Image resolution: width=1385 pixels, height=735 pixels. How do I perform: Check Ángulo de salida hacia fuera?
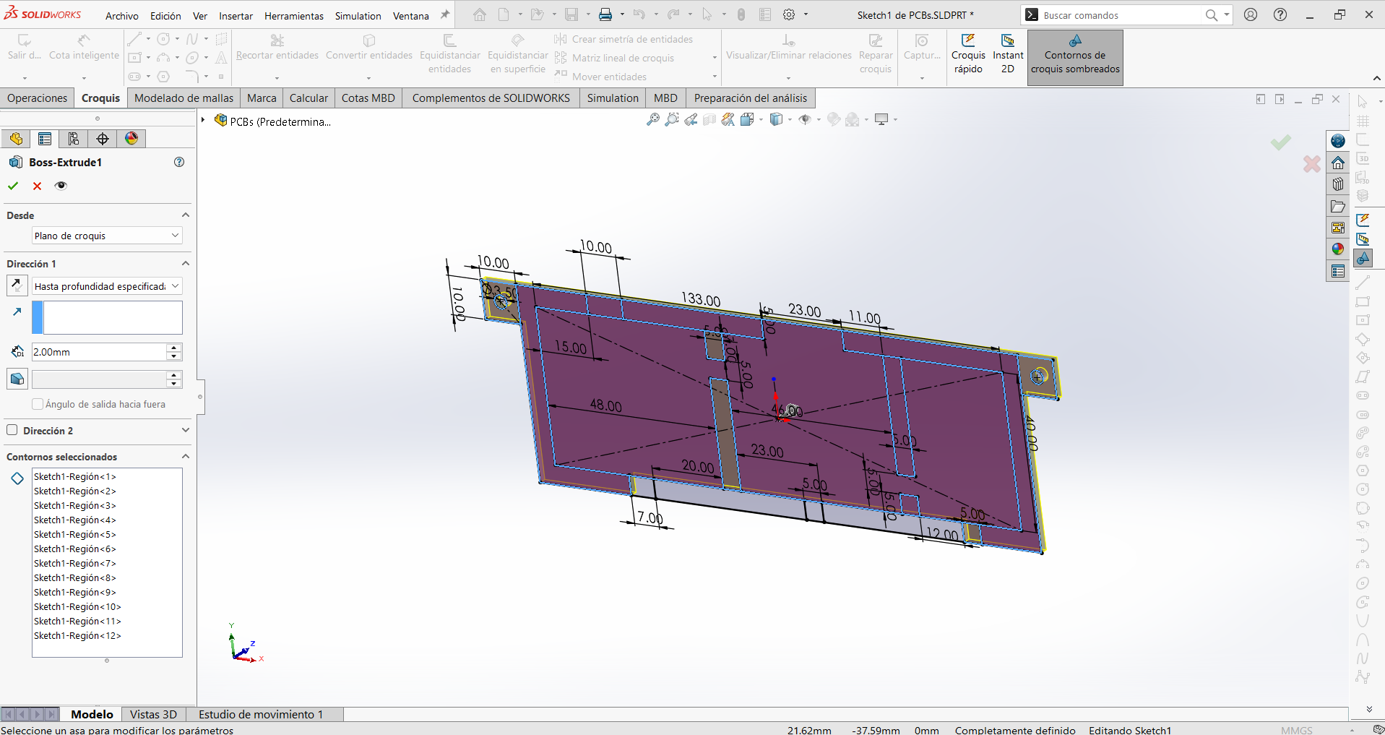[38, 404]
